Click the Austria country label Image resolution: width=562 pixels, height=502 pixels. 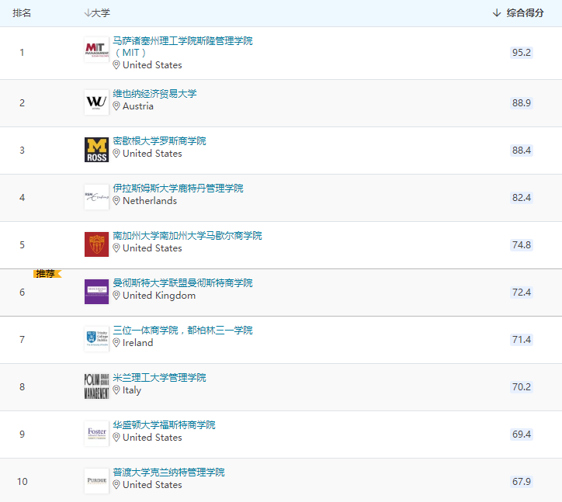(x=138, y=106)
